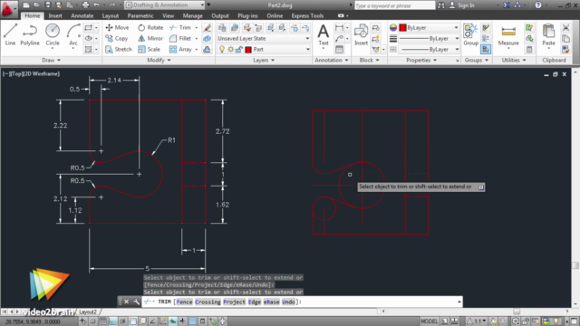Expand the Draw panel
580x326 pixels.
[x=51, y=61]
